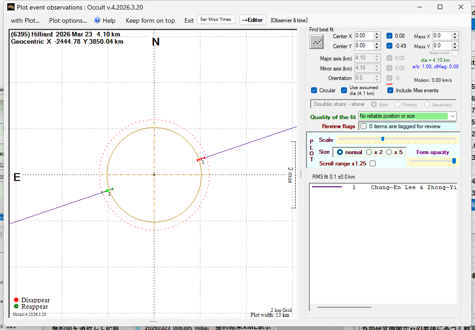Open the with Plot... menu
Image resolution: width=475 pixels, height=330 pixels.
click(x=25, y=20)
